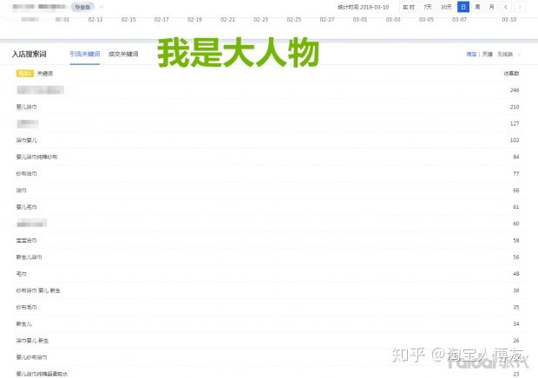Viewport: 538px width, 378px height.
Task: Select the 月 monthly view
Action: pyautogui.click(x=491, y=7)
